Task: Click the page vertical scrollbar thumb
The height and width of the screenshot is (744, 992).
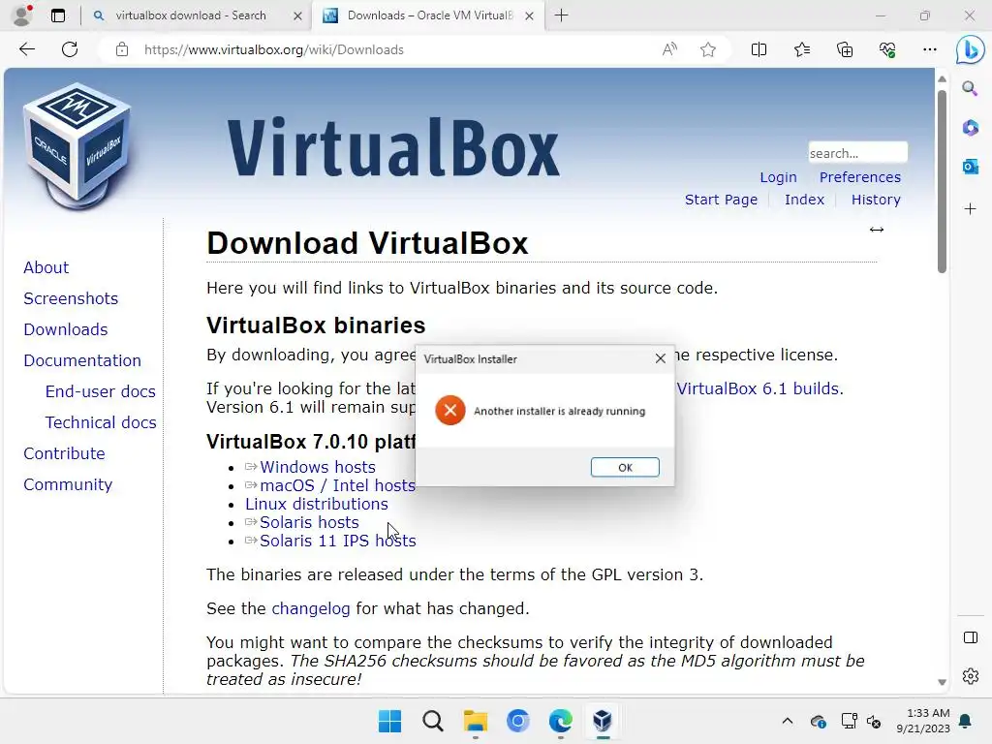Action: point(942,180)
